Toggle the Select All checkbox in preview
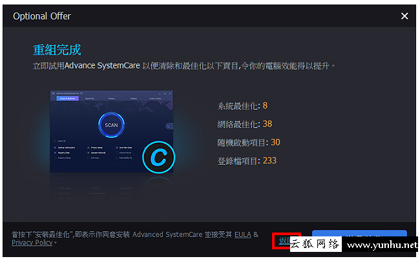 55,141
